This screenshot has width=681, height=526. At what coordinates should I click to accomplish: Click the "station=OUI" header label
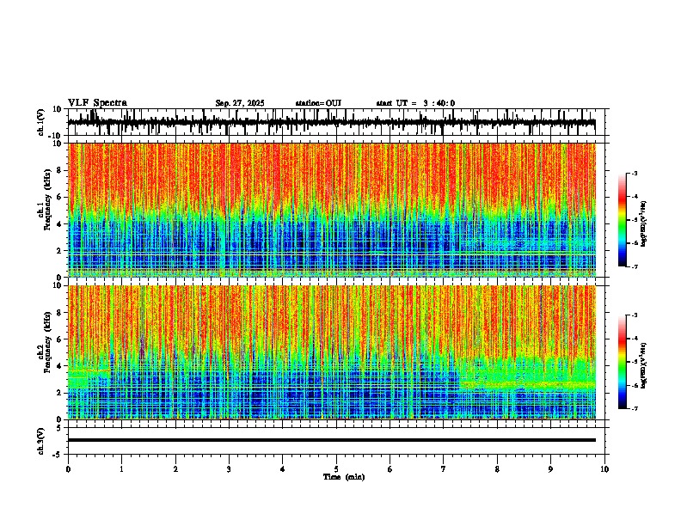point(318,103)
